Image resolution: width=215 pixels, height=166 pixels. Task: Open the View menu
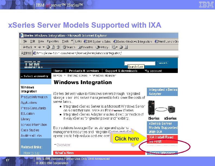pyautogui.click(x=41, y=41)
